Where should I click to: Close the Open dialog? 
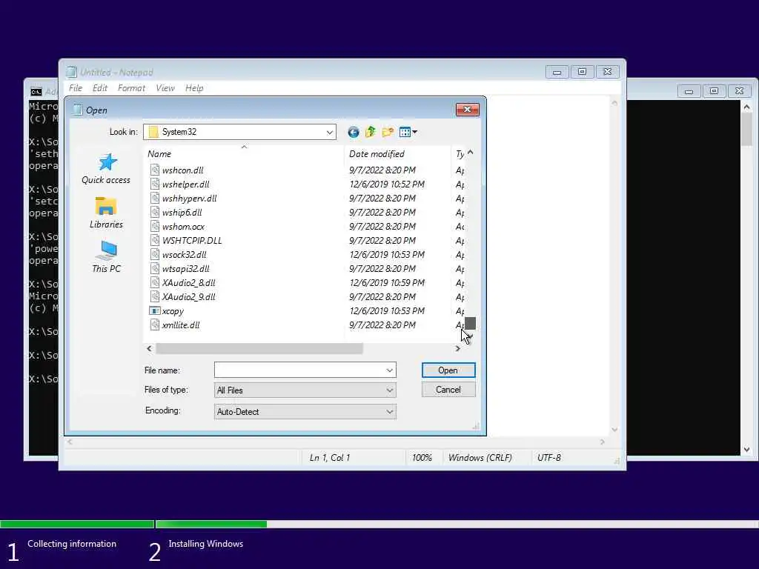[x=467, y=110]
